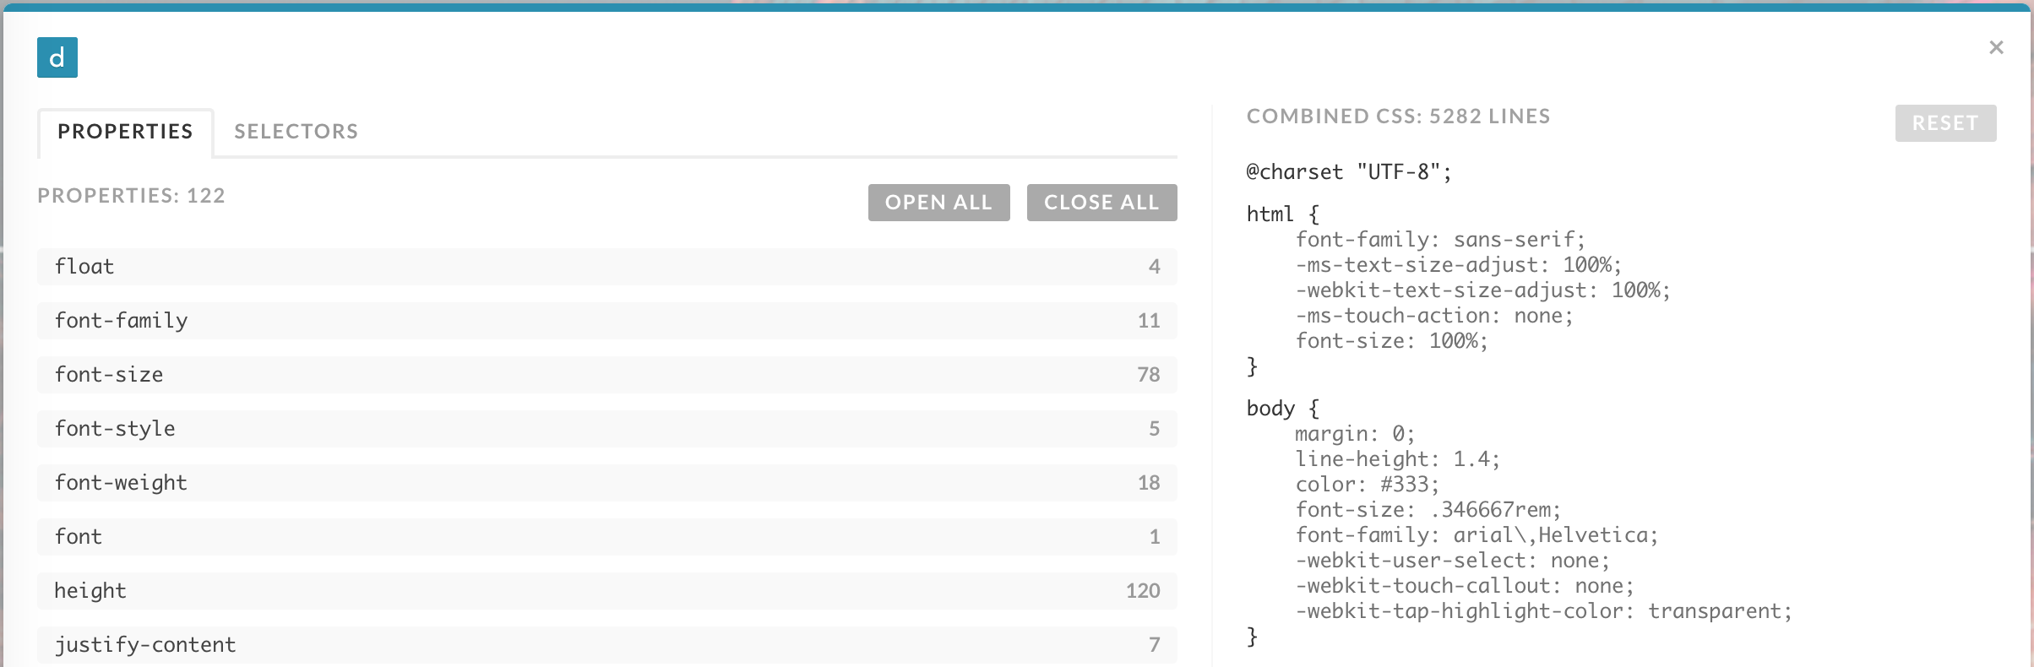Click the html selector in combined CSS
This screenshot has height=667, width=2034.
point(1270,214)
